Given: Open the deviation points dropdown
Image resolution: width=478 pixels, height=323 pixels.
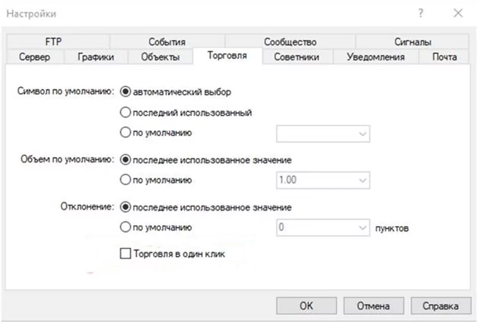Looking at the screenshot, I should click(323, 227).
